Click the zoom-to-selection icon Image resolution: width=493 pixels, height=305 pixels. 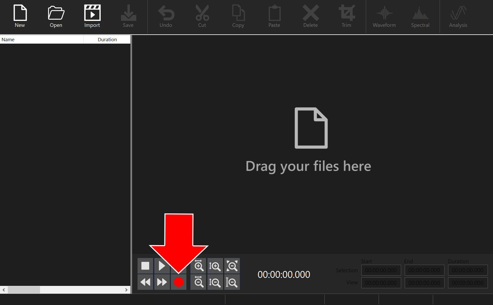coord(232,282)
